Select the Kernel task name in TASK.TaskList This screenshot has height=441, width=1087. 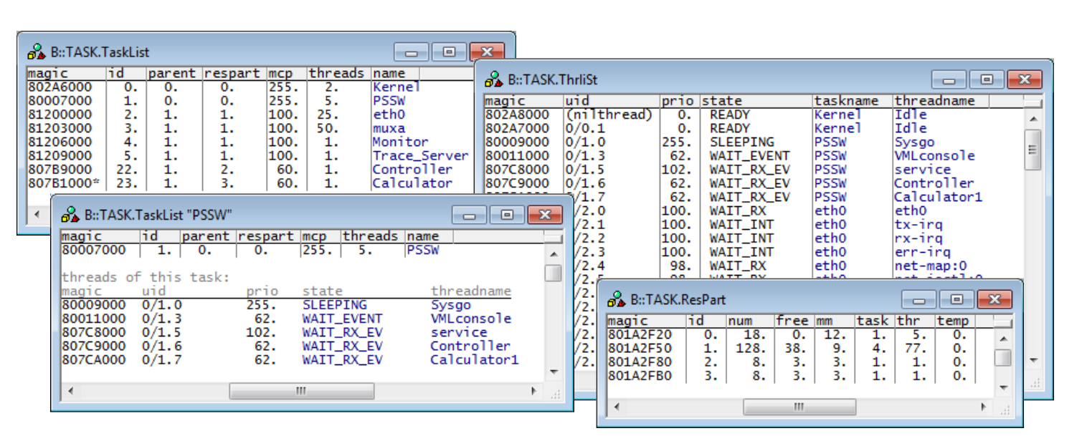click(x=396, y=87)
